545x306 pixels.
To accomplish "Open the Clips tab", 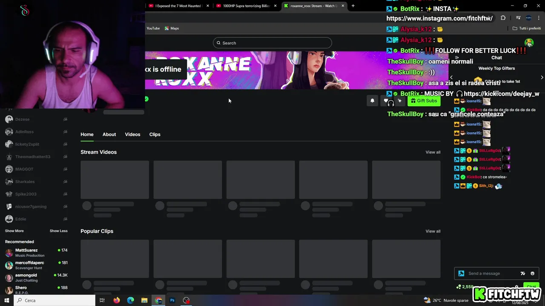I will coord(155,134).
